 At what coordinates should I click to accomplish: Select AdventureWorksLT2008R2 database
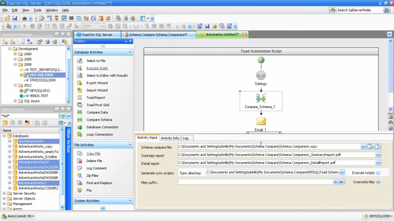pyautogui.click(x=38, y=188)
